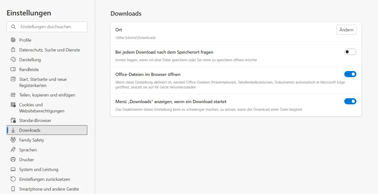The image size is (378, 194).
Task: Select the Downloads sidebar entry
Action: pos(47,130)
